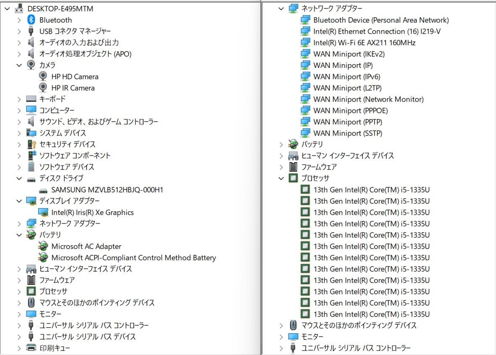Screen dimensions: 496x355
Task: Click the WAN Miniport (SSTP) icon
Action: click(305, 133)
